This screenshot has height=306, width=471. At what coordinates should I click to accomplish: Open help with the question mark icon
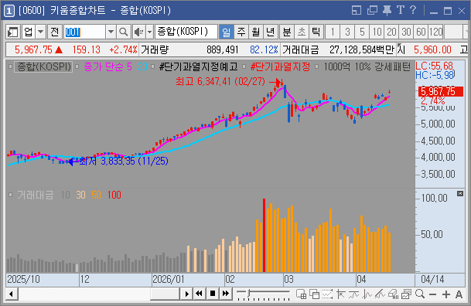pos(413,10)
